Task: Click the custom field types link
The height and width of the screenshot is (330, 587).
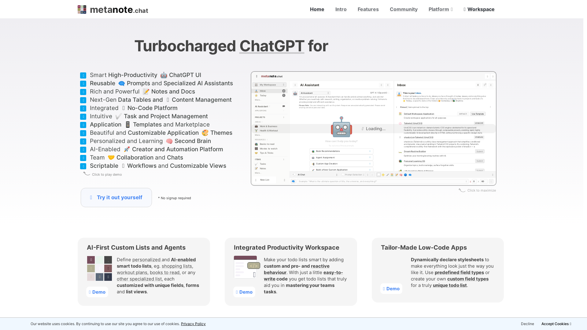Action: click(x=468, y=279)
